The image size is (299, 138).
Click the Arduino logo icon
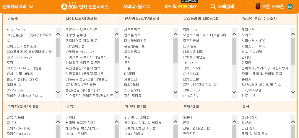pos(290,7)
